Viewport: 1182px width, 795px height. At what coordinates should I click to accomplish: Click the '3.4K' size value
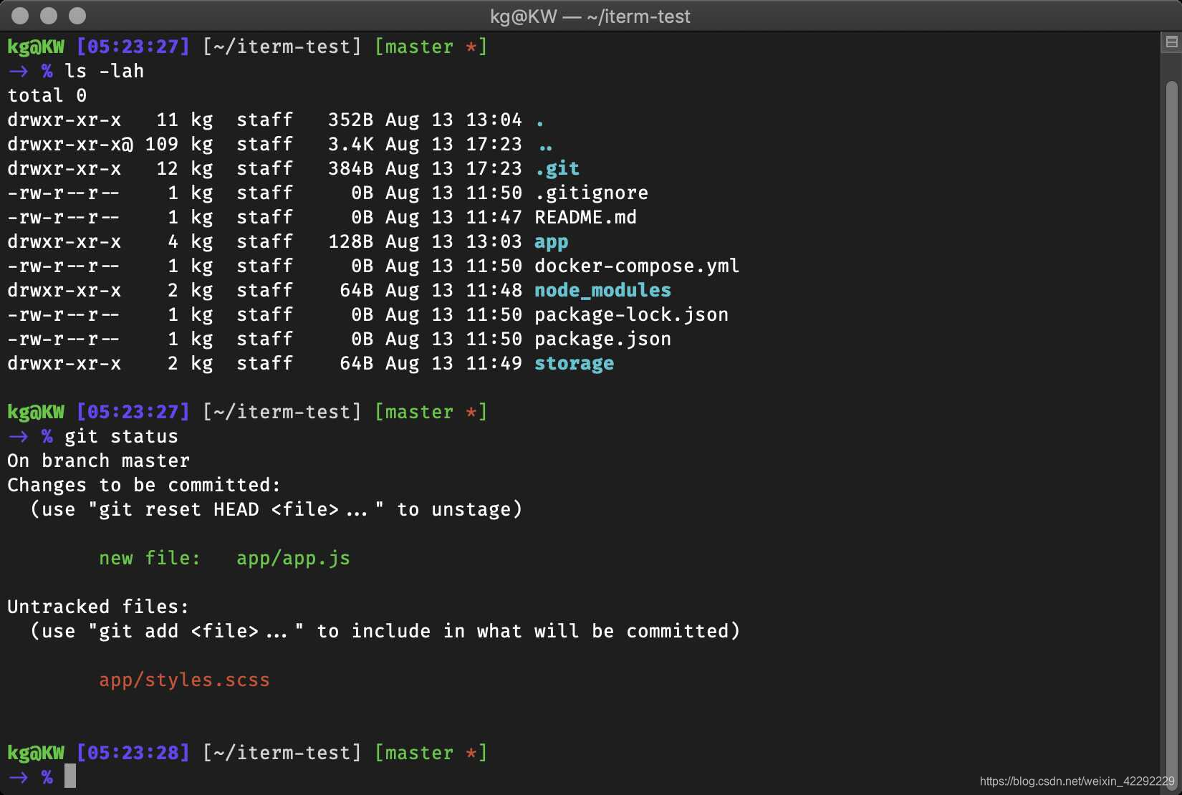coord(351,144)
